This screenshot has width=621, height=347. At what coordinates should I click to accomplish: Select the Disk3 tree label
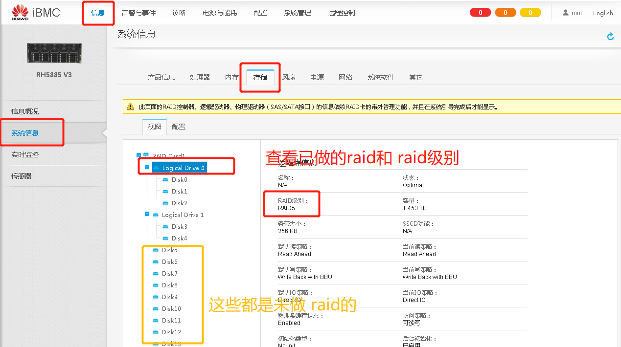pos(180,227)
